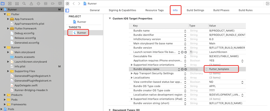Open the Source Control navigator icon
The width and height of the screenshot is (270, 111).
(x=10, y=4)
